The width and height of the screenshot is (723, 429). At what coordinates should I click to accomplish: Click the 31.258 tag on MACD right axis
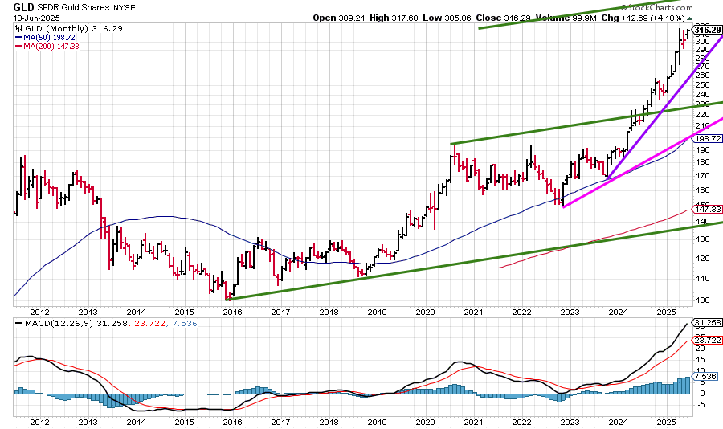coord(707,322)
